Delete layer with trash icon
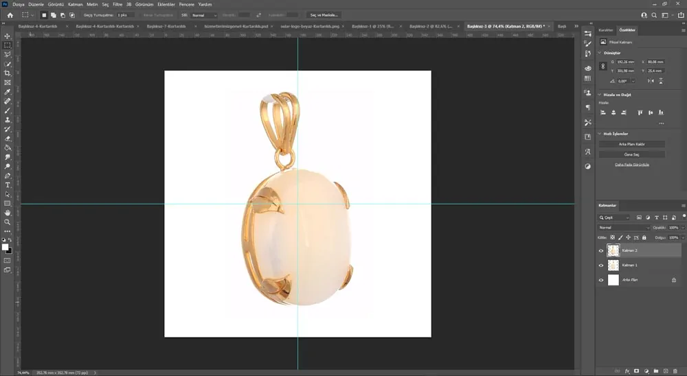 click(x=675, y=371)
